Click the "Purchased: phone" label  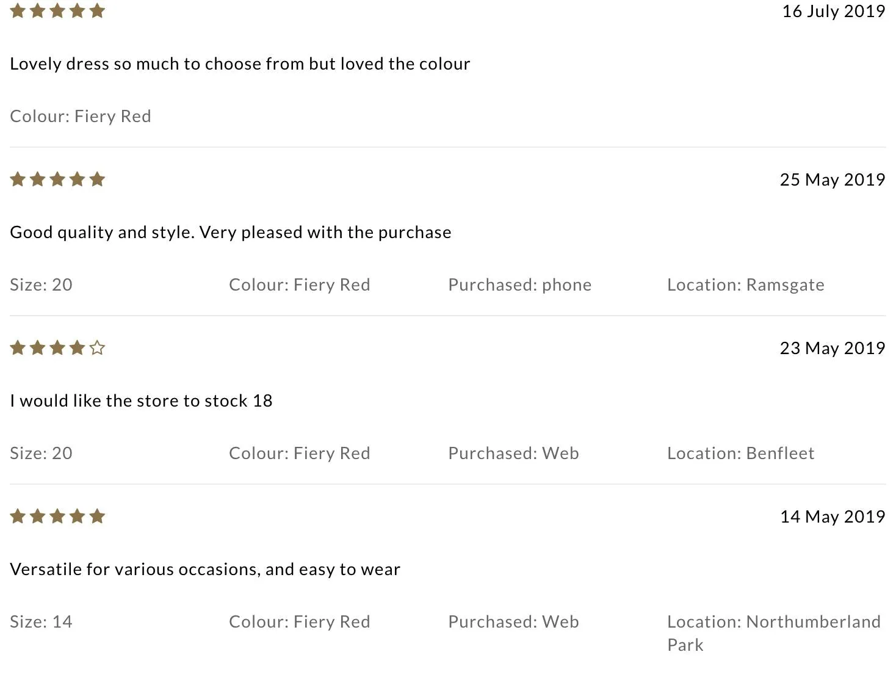[x=519, y=285]
